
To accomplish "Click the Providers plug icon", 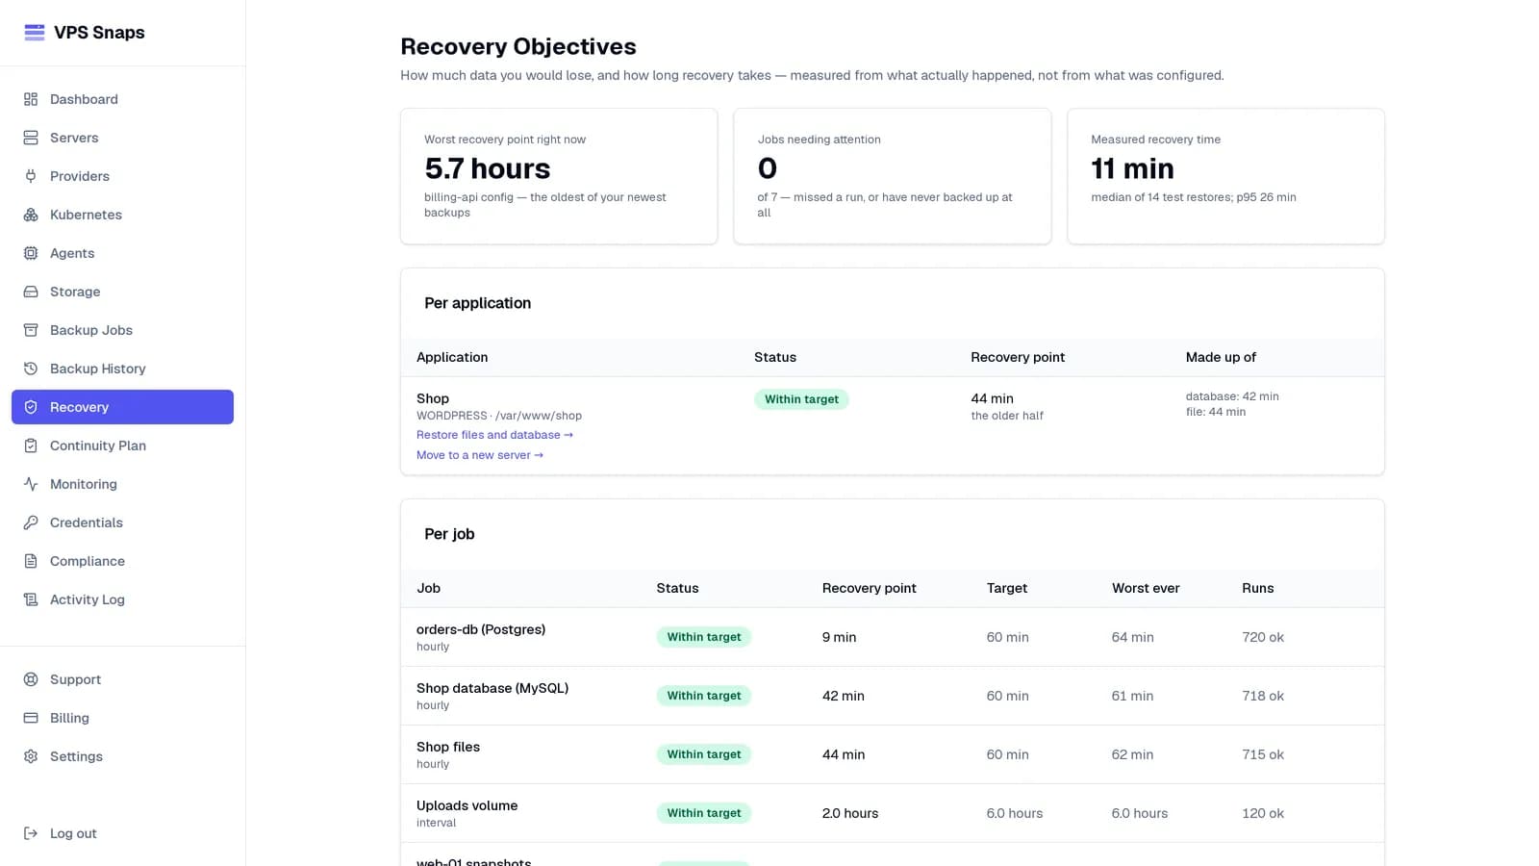I will click(31, 176).
